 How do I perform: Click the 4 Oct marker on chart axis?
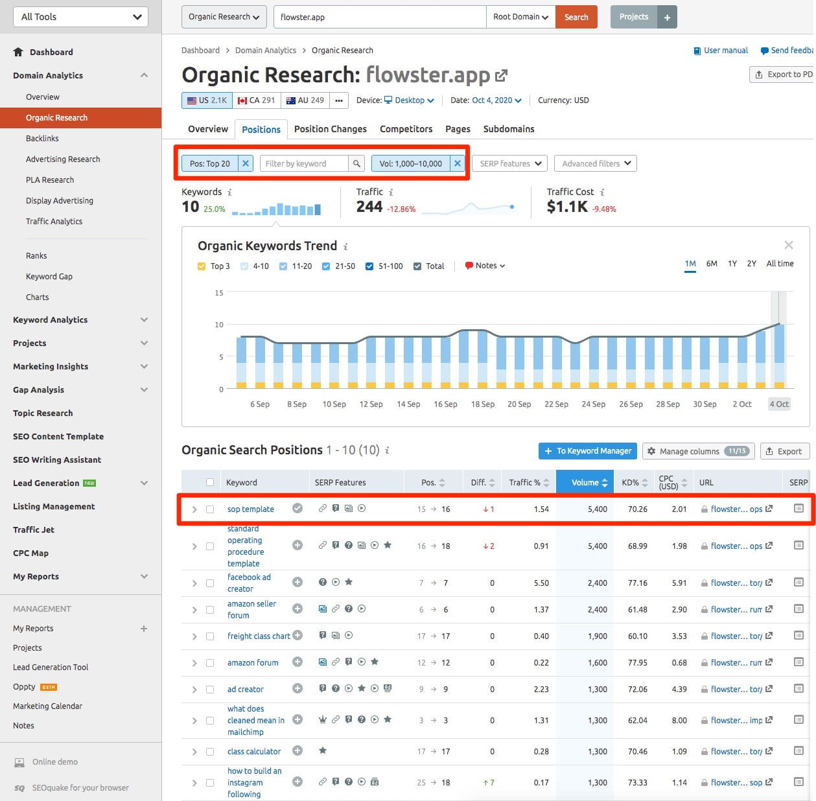click(x=779, y=404)
